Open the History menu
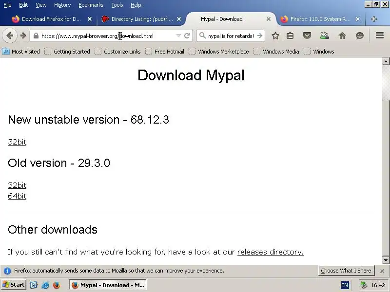The image size is (390, 292). click(62, 5)
